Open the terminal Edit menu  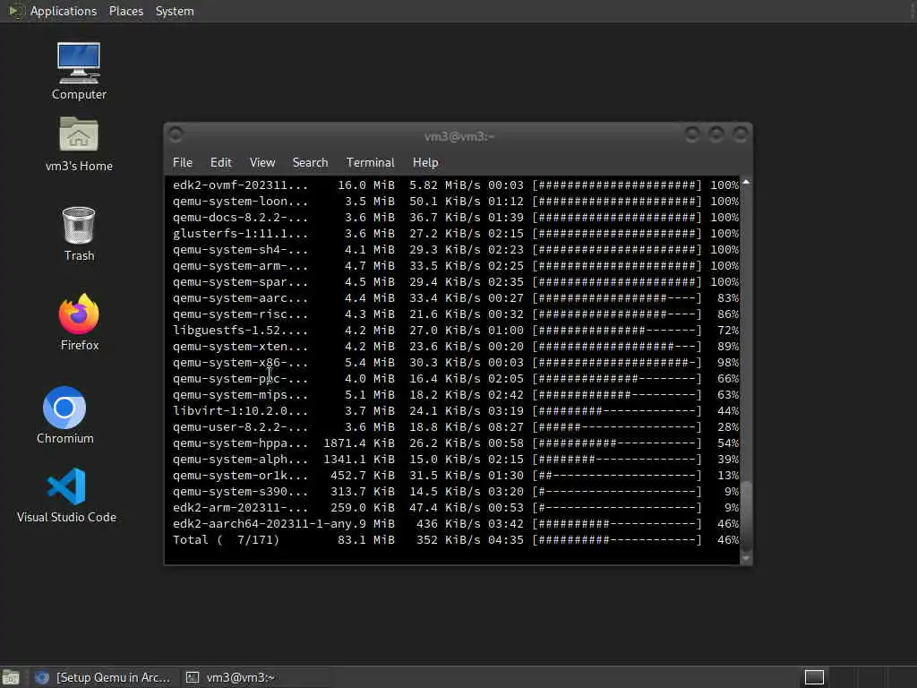pyautogui.click(x=220, y=163)
